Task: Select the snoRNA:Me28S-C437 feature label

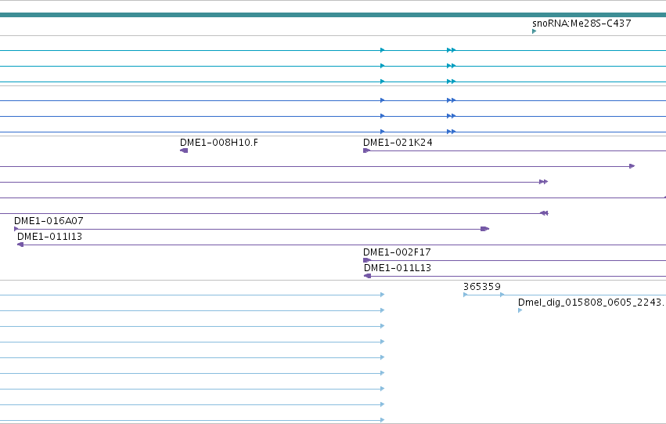Action: coord(581,24)
